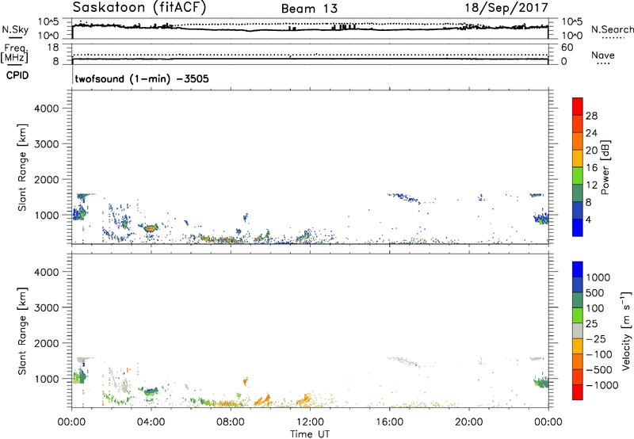Click the power panel 'Slant Range [km]' label
Viewport: 634px width, 439px height.
tap(22, 167)
